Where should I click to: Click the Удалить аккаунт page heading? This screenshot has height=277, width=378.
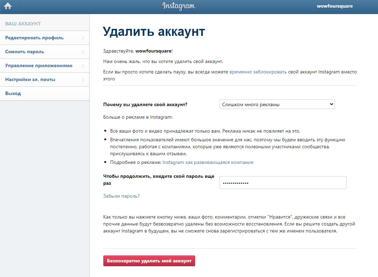click(154, 31)
